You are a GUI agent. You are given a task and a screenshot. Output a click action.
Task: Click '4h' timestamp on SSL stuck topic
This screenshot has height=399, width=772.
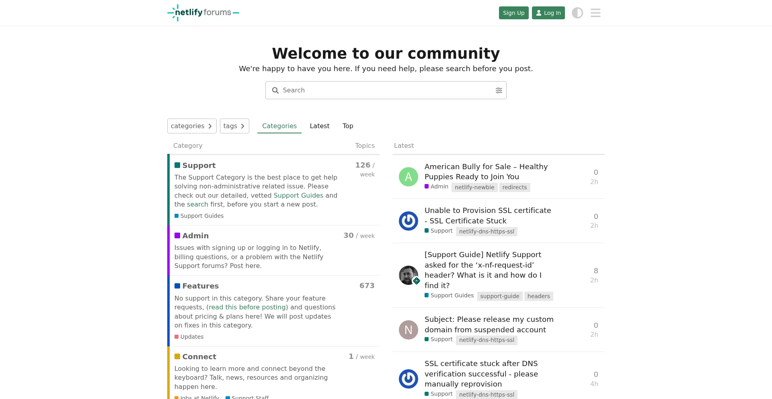click(594, 384)
